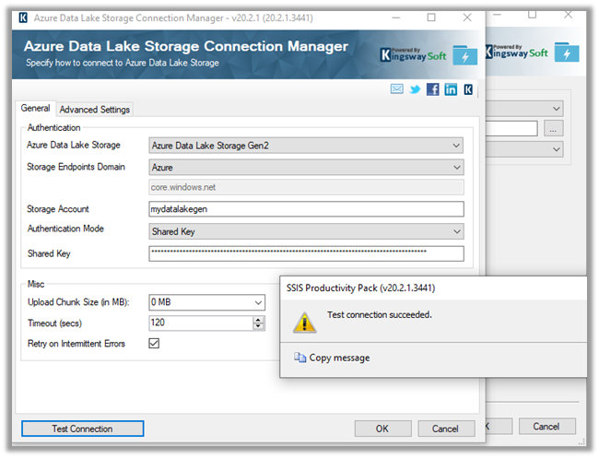Click the OK button
The width and height of the screenshot is (599, 458).
pos(382,429)
